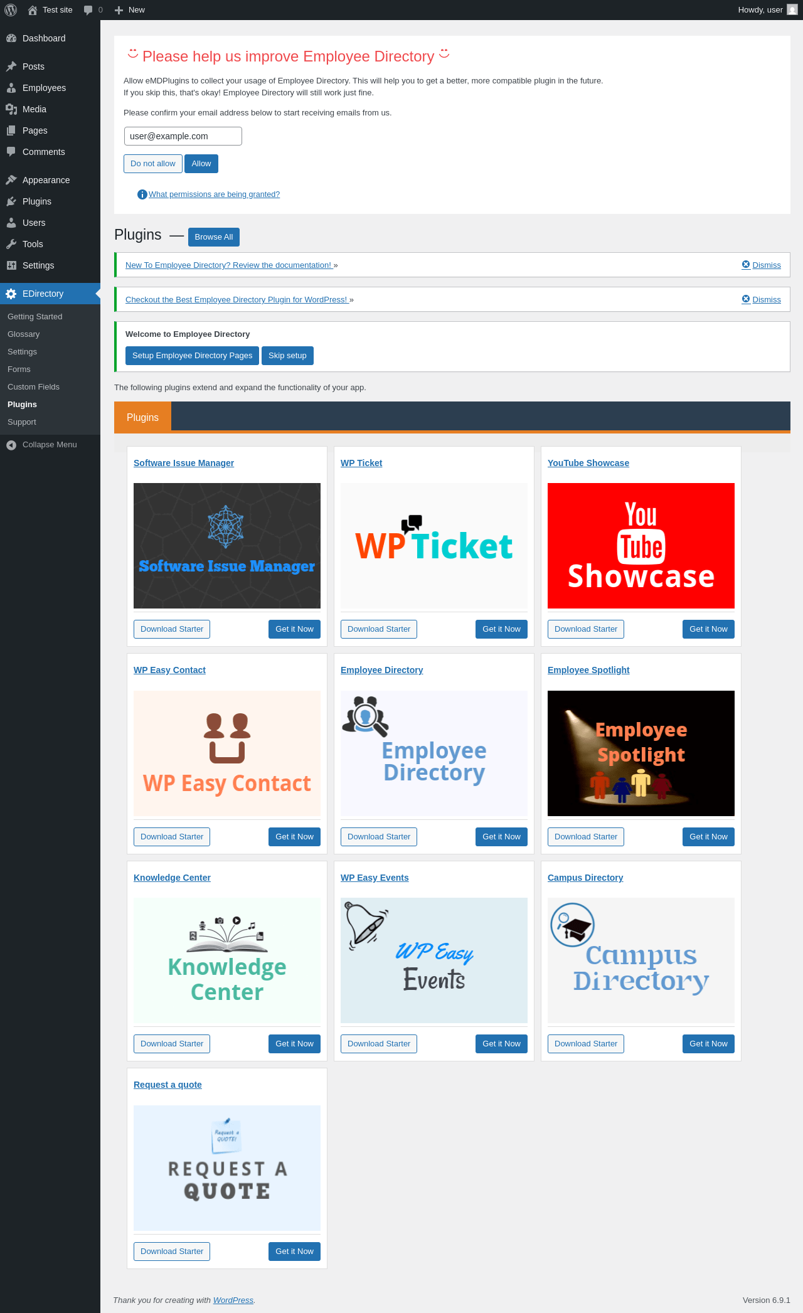Click Get it Now for Request a quote
This screenshot has height=1313, width=803.
coord(294,1252)
